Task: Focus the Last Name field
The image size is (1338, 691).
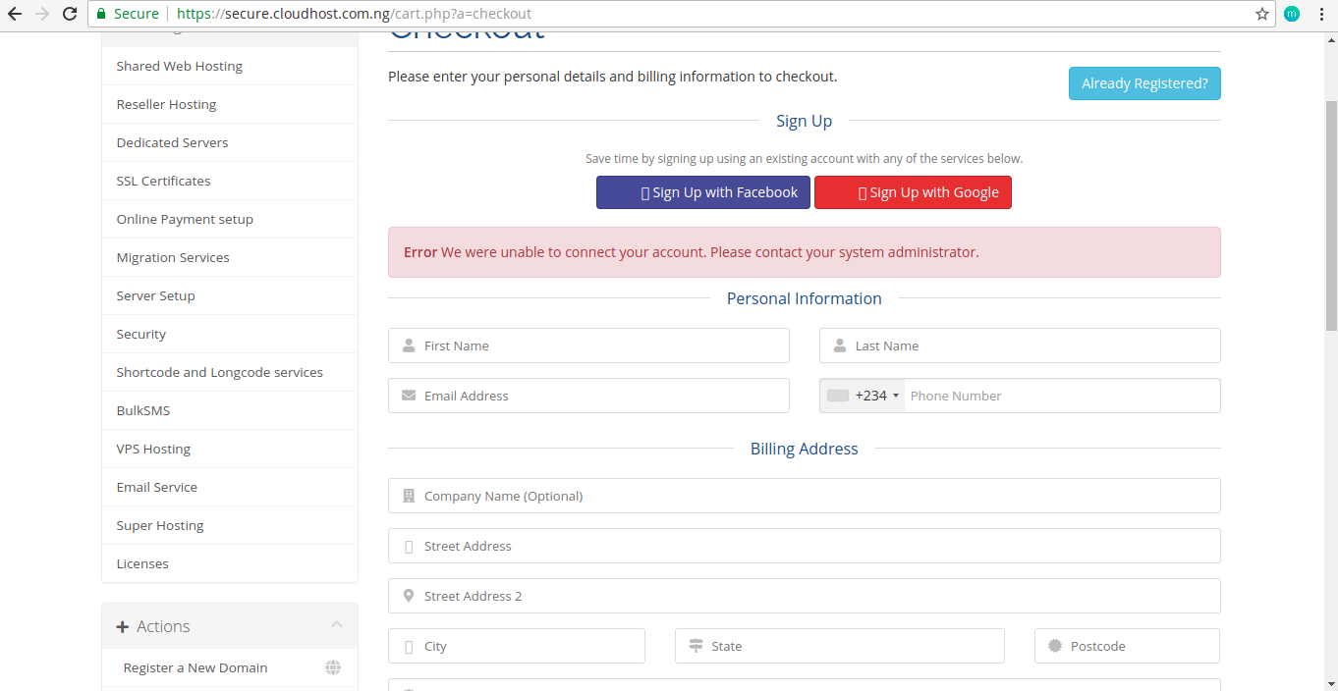Action: click(x=1020, y=345)
